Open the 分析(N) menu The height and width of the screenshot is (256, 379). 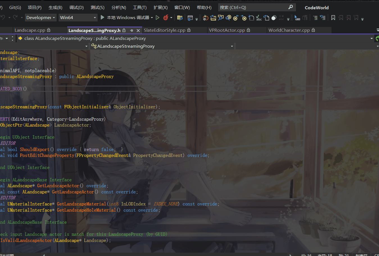click(119, 8)
